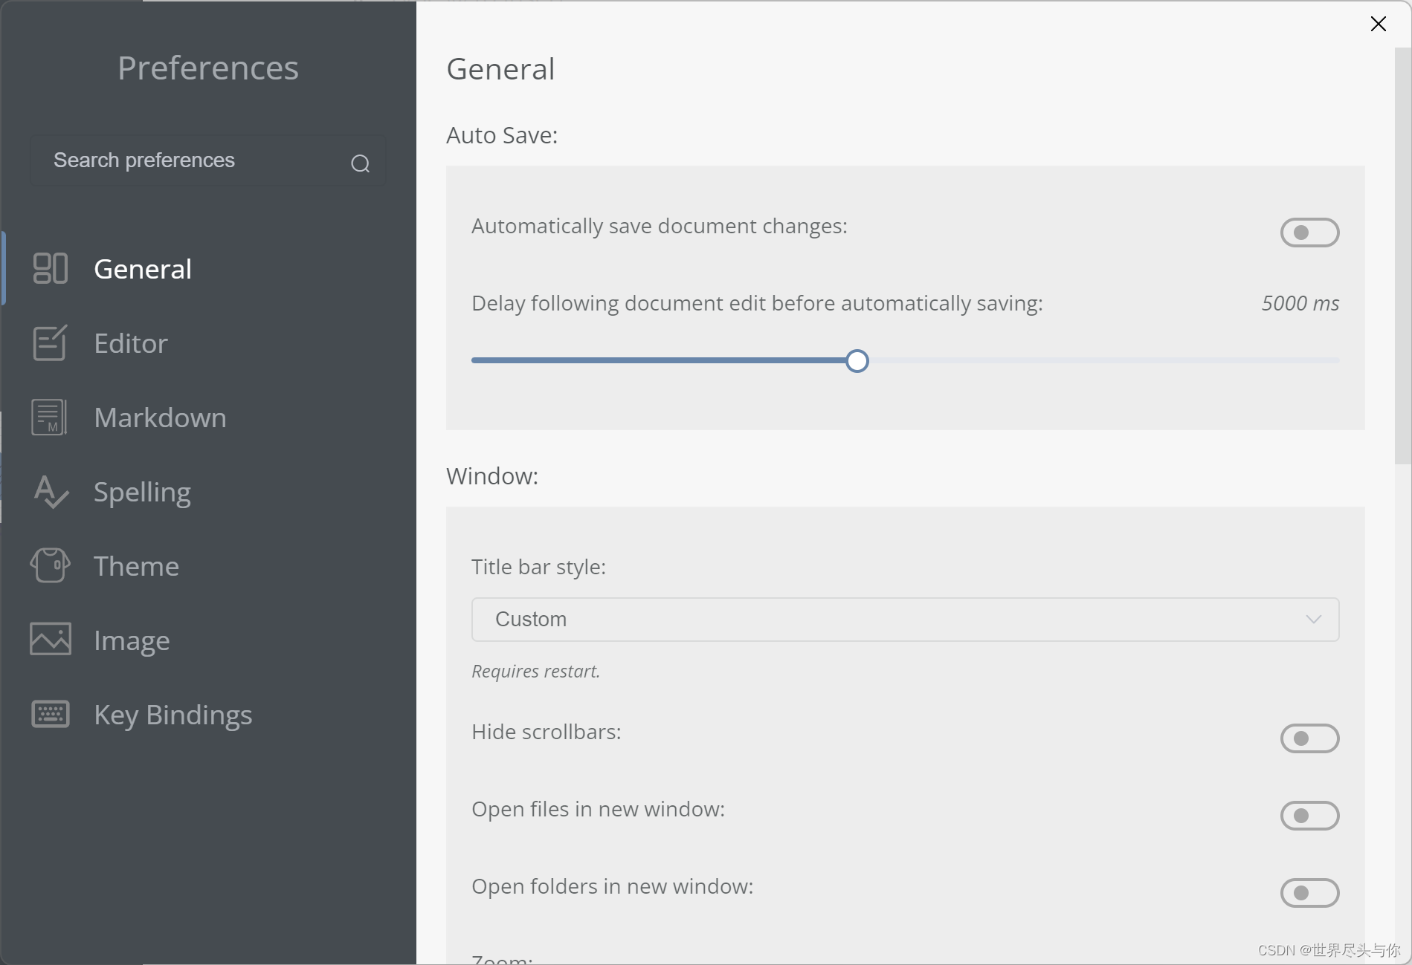
Task: Click the Spelling check icon
Action: 50,492
